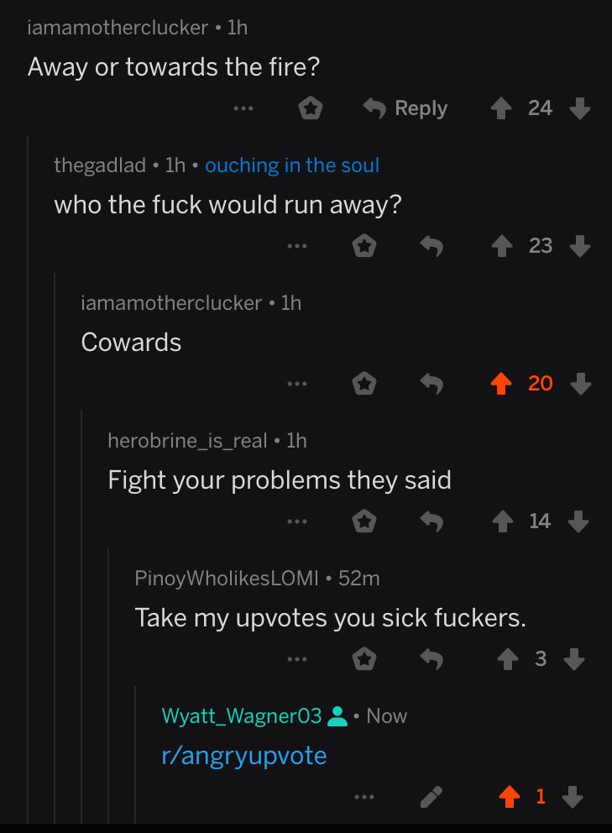Viewport: 612px width, 833px height.
Task: Open more options for the top comment
Action: coord(243,108)
